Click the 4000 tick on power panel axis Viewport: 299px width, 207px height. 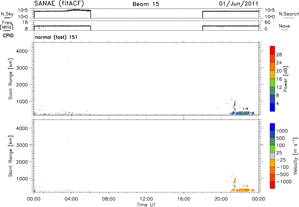(22, 51)
